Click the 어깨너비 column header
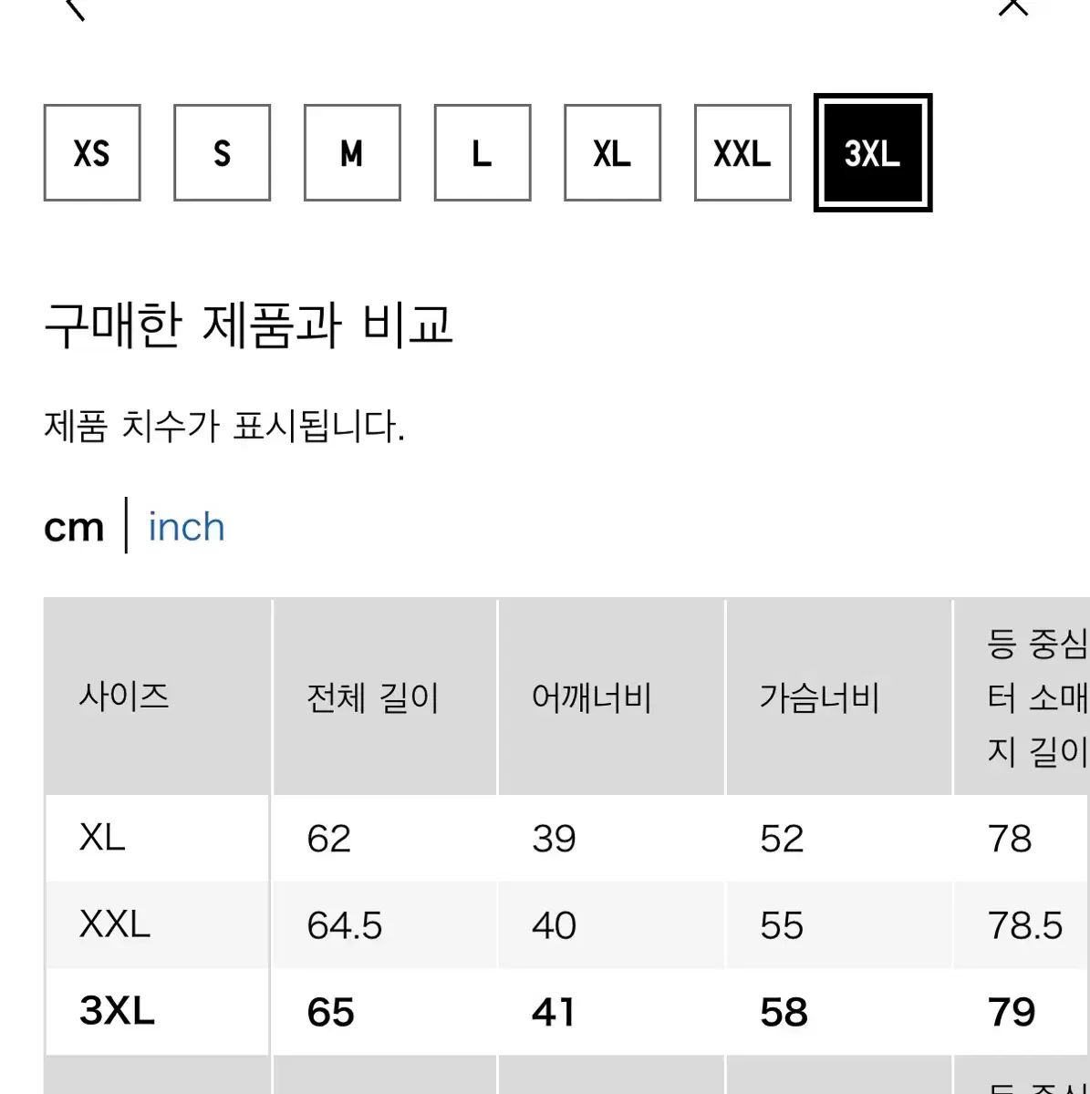The width and height of the screenshot is (1090, 1094). pos(592,698)
